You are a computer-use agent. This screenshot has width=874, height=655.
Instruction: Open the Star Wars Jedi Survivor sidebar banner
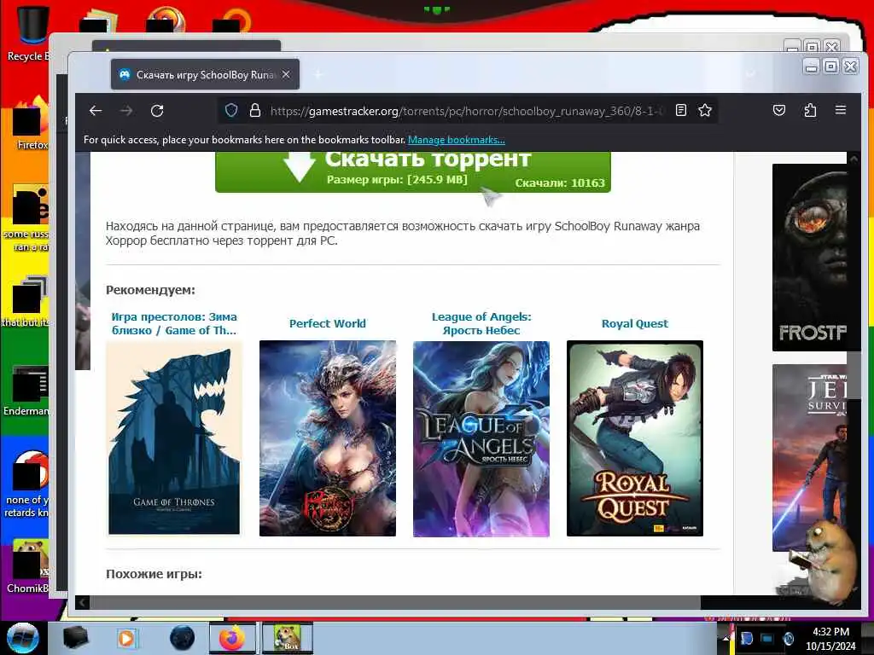[x=809, y=458]
